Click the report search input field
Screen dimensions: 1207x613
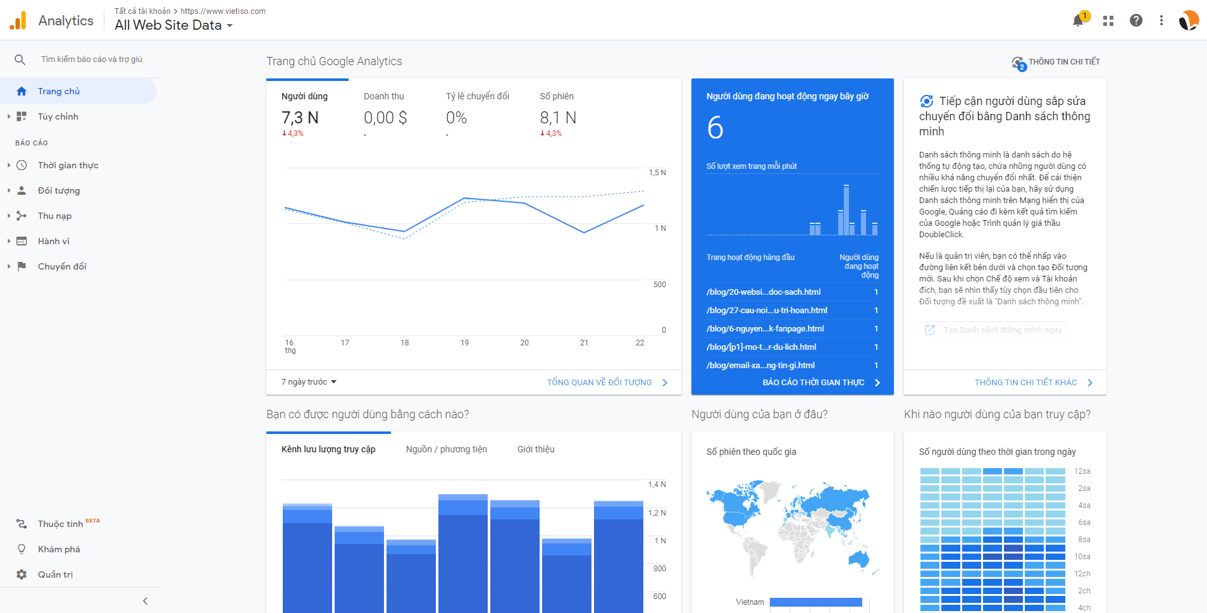92,59
